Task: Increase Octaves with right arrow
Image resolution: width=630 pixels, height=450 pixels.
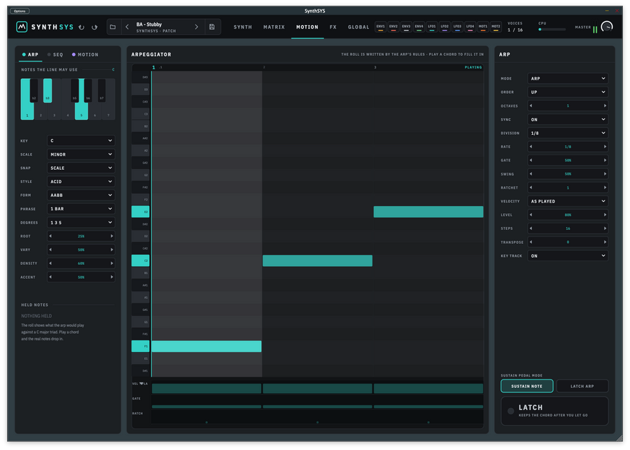Action: point(605,106)
